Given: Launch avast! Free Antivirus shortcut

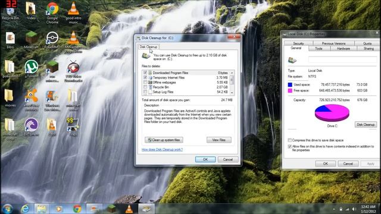Looking at the screenshot, I should pos(32,100).
